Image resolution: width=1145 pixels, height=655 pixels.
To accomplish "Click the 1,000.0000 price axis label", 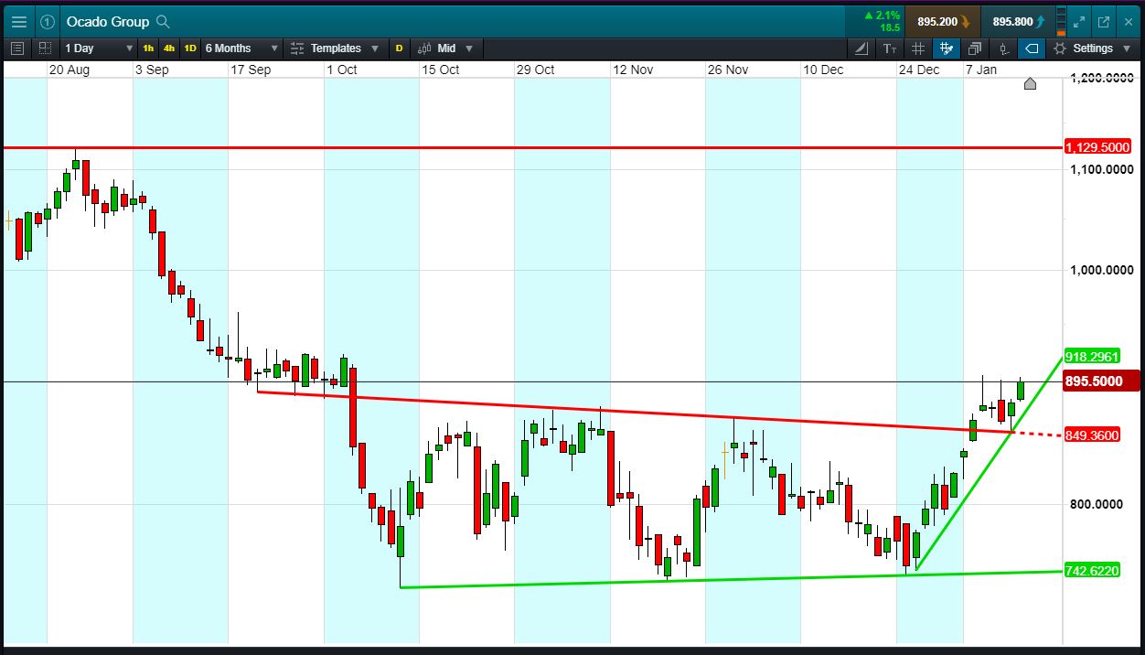I will [x=1102, y=270].
